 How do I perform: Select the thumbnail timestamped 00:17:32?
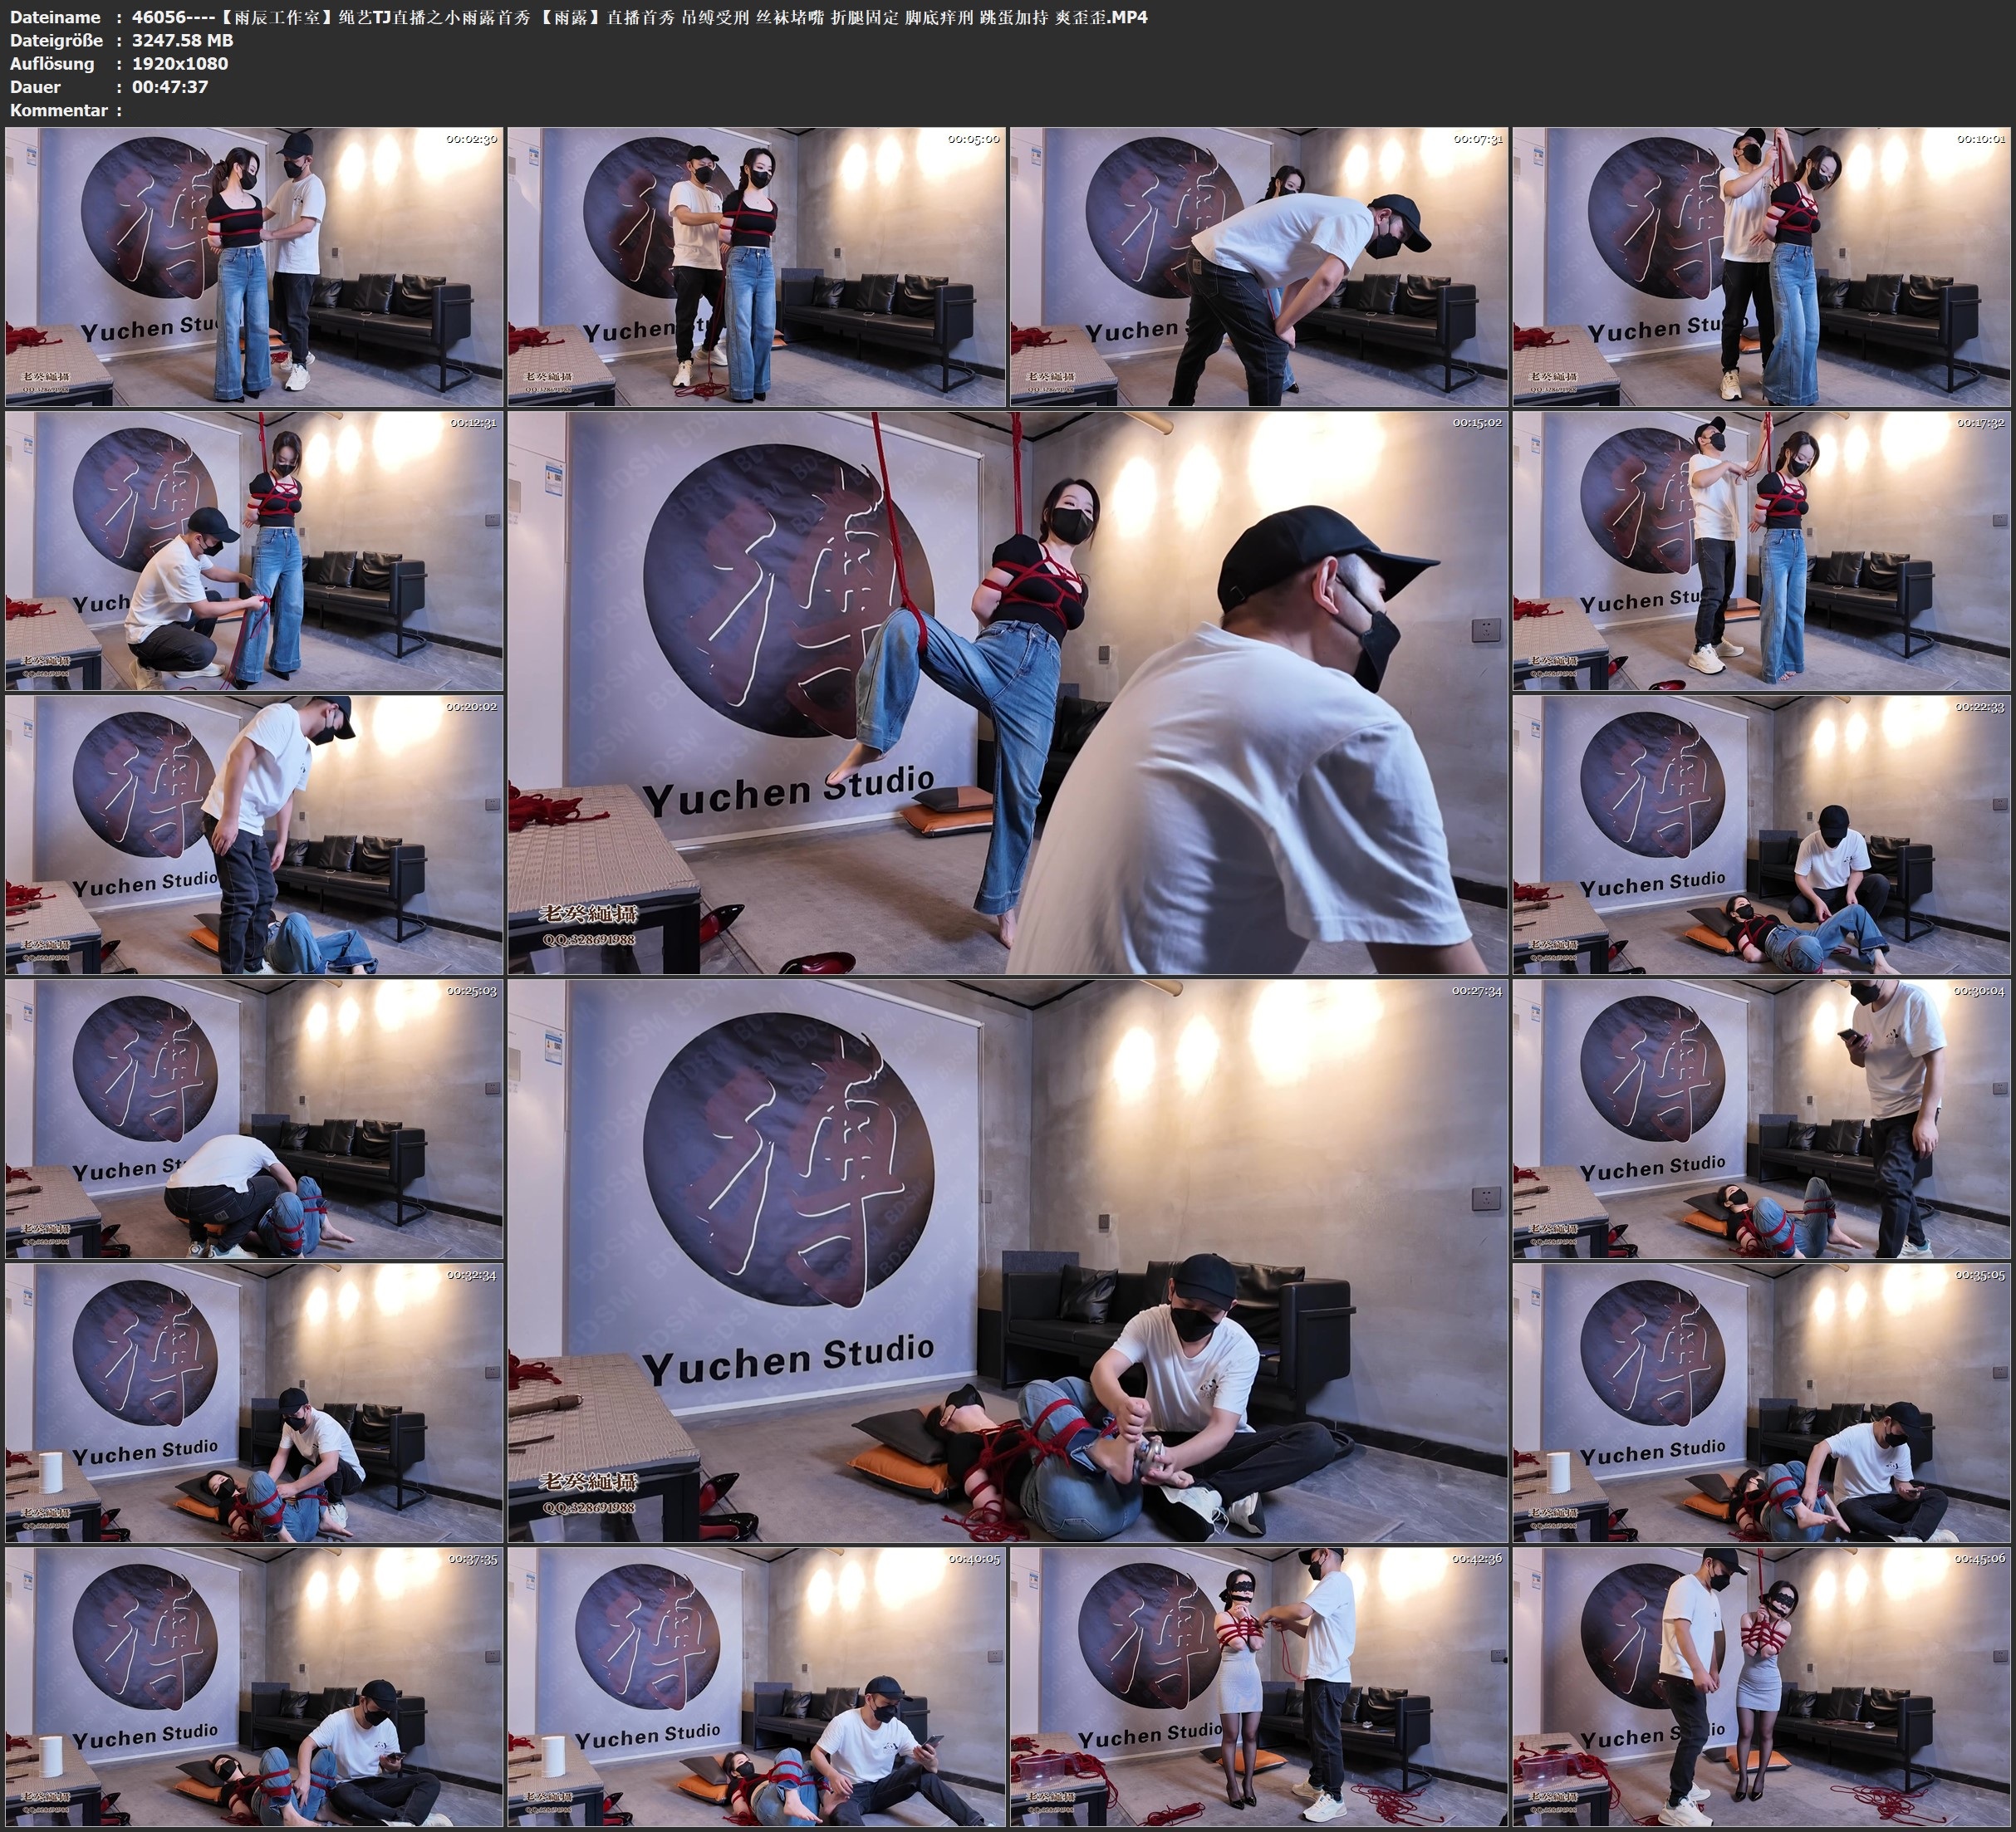tap(1761, 551)
